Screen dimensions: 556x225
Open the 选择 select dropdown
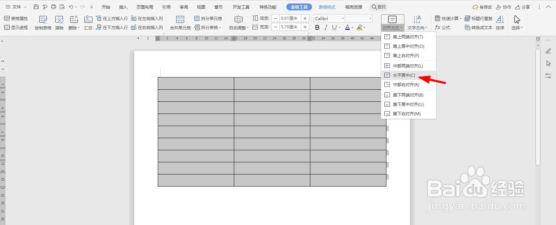(517, 23)
